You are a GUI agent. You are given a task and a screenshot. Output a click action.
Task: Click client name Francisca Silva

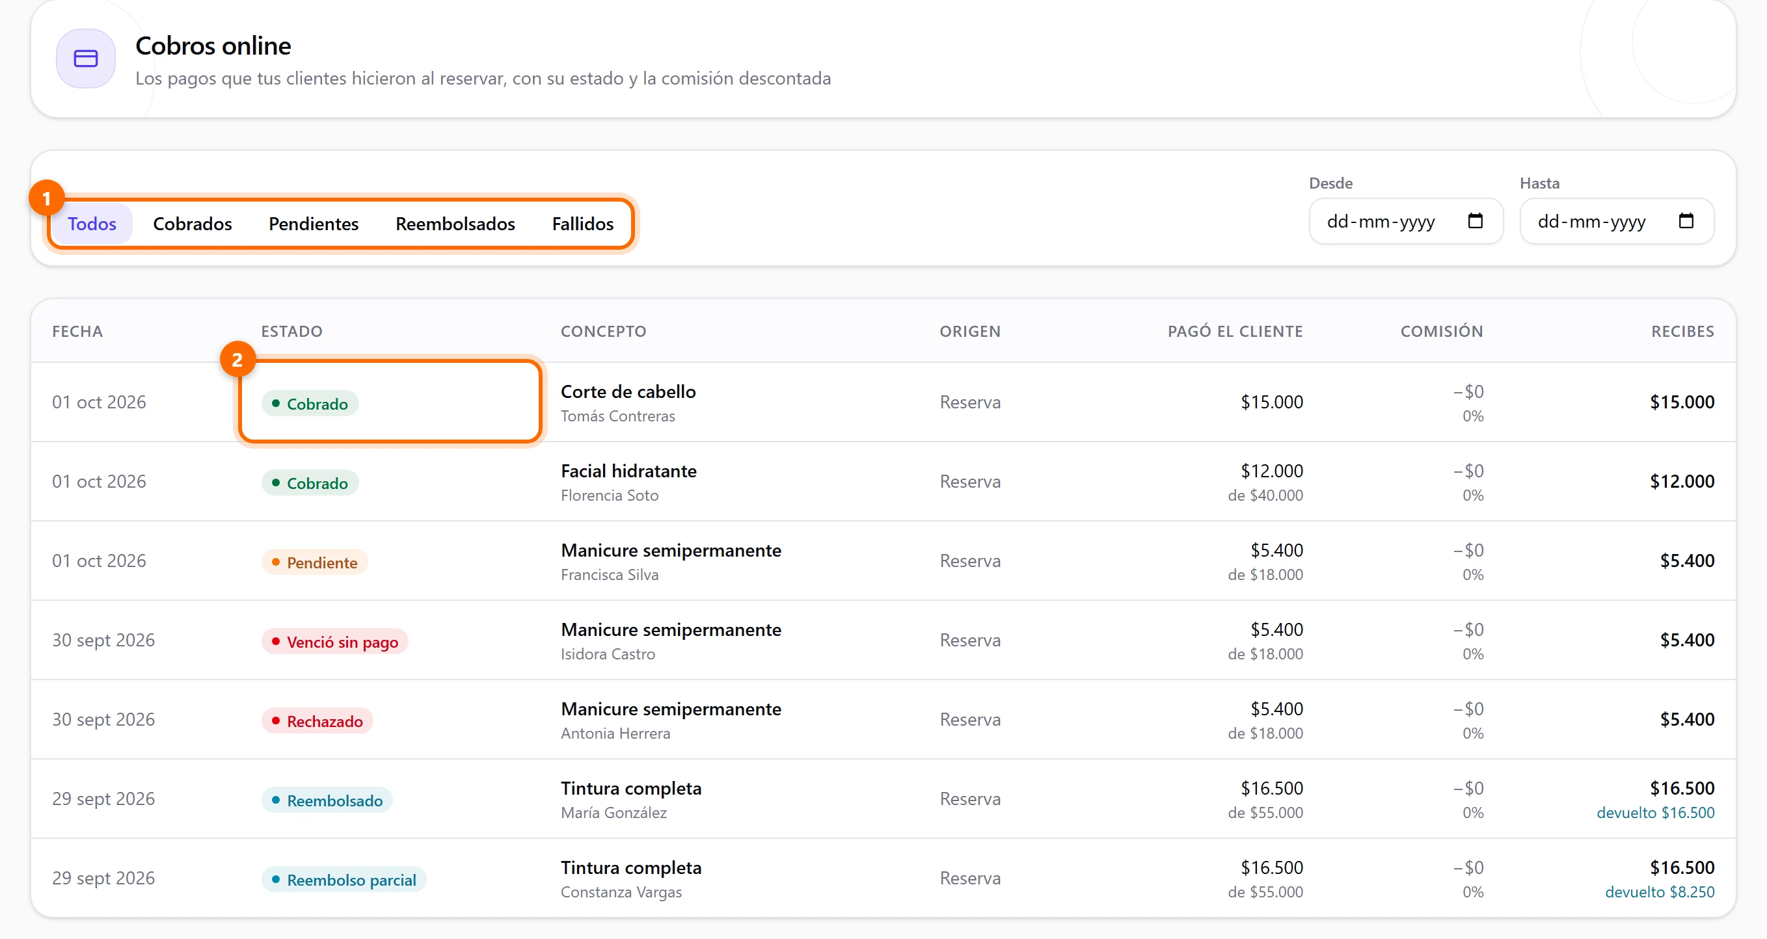[609, 574]
